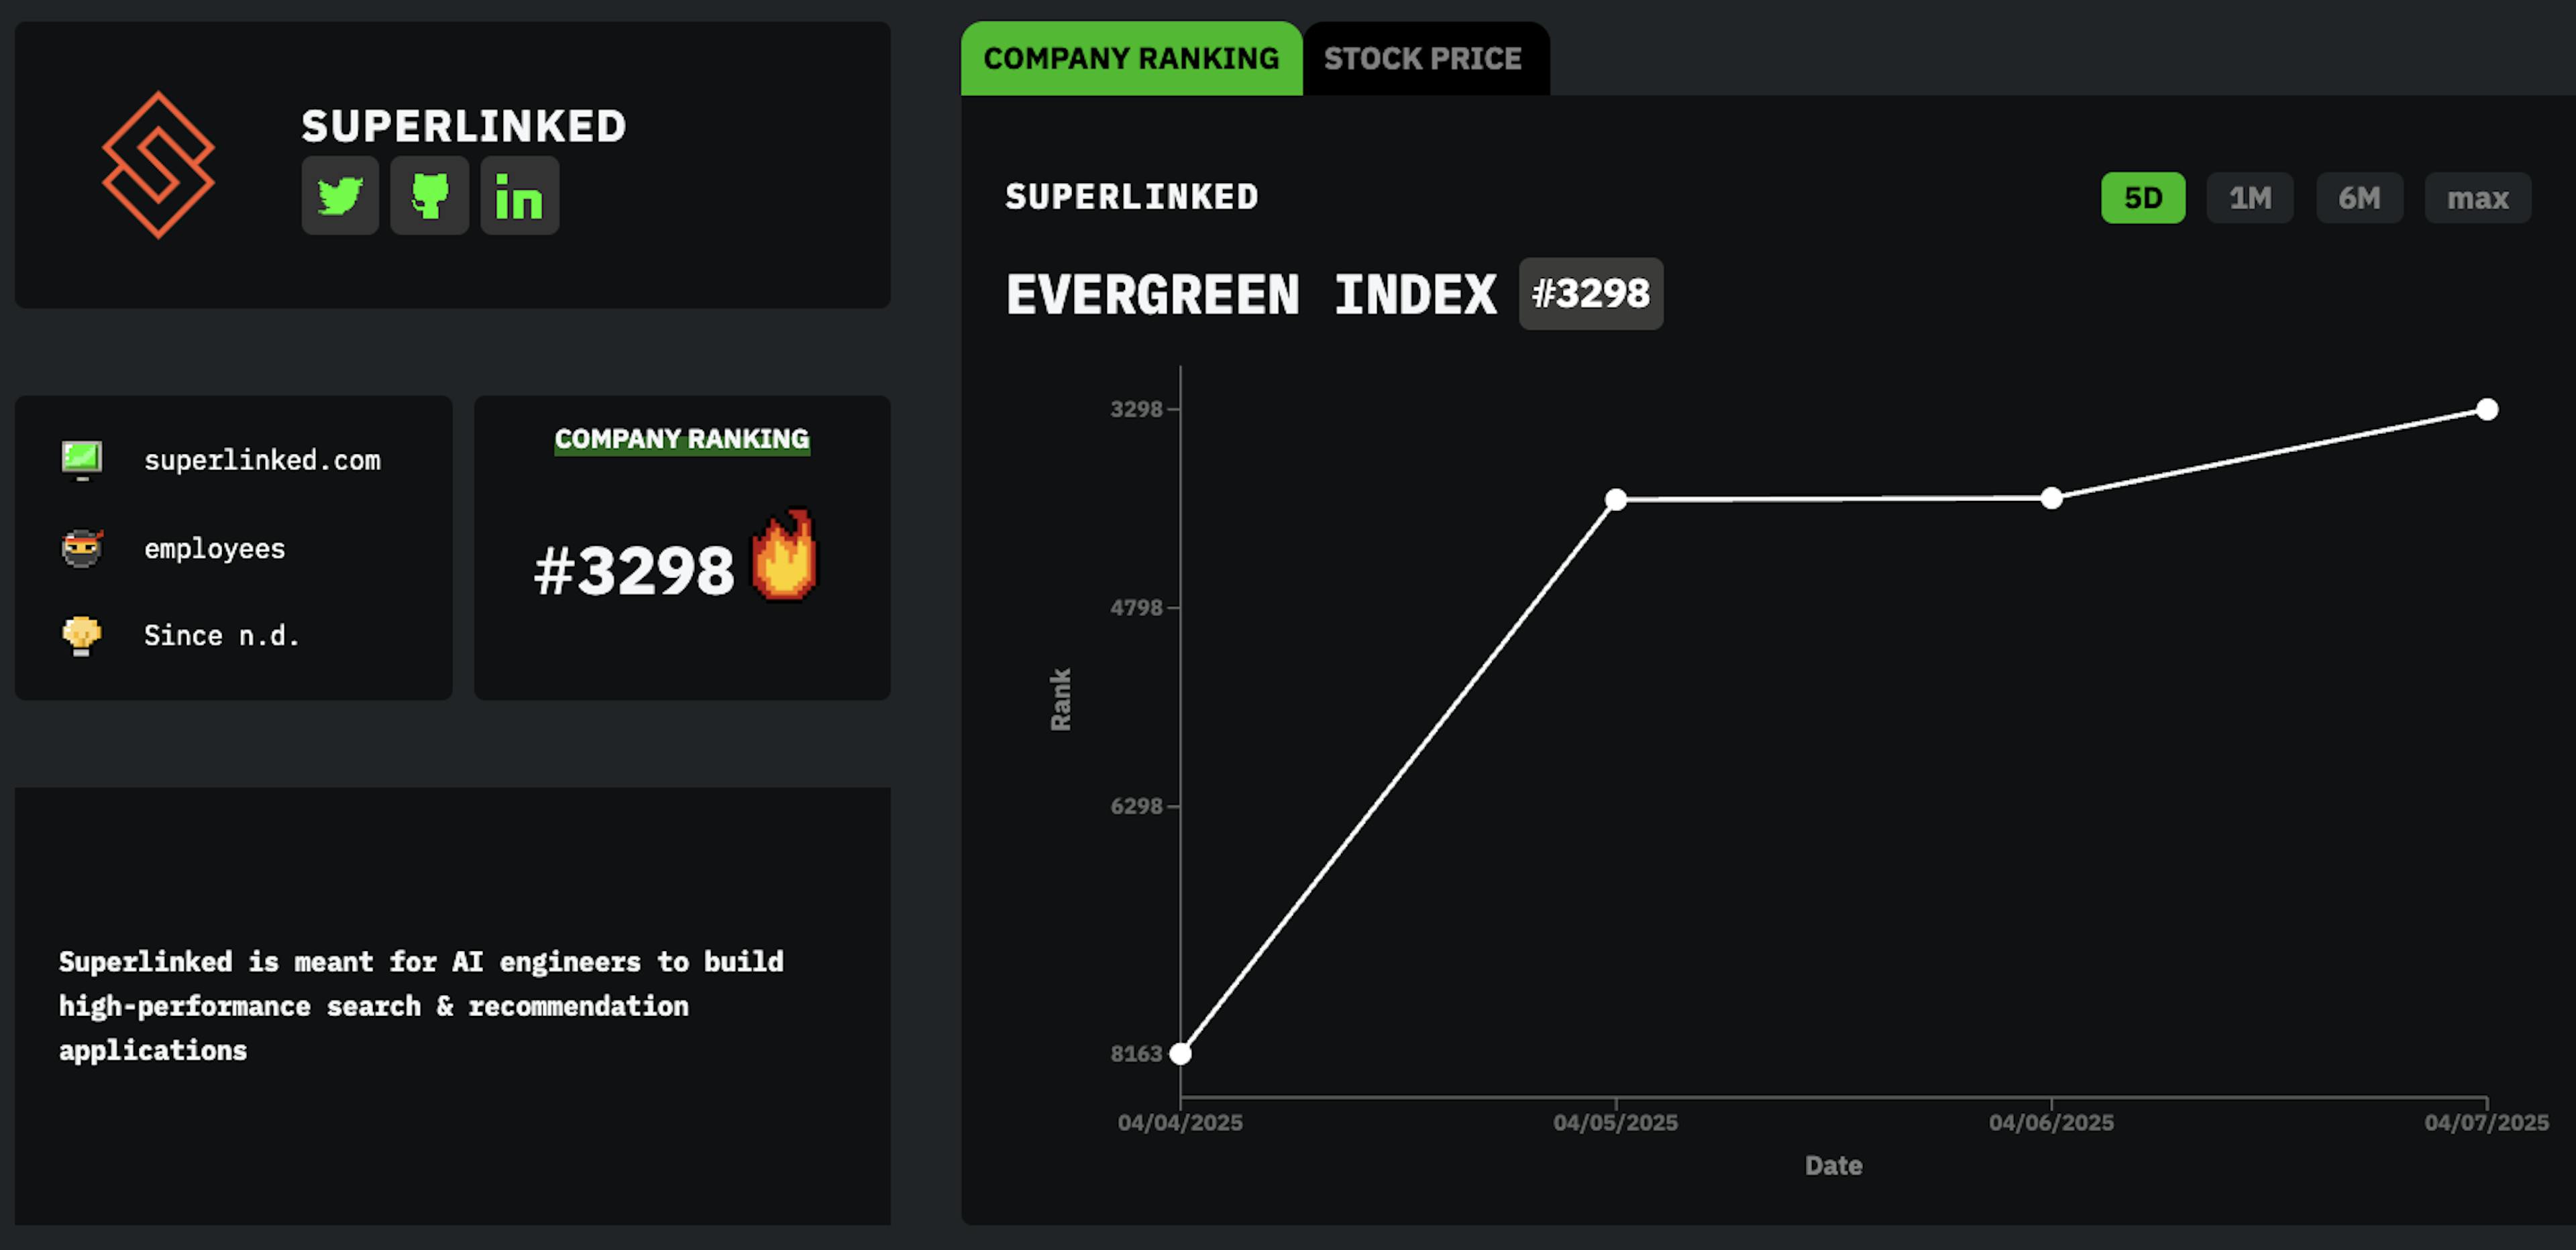Screen dimensions: 2576x1250
Task: Open Superlinked Twitter profile icon
Action: click(x=340, y=196)
